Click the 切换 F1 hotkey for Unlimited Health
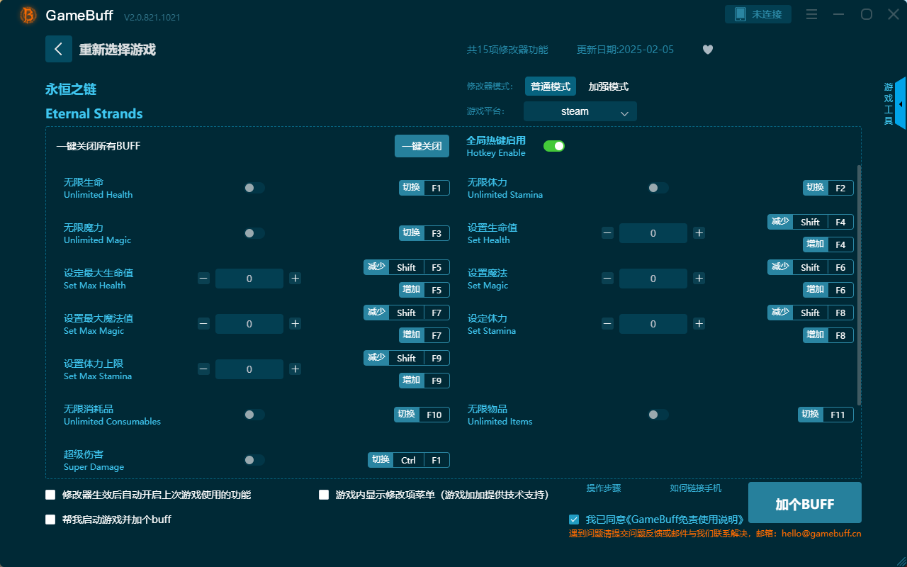 click(424, 188)
